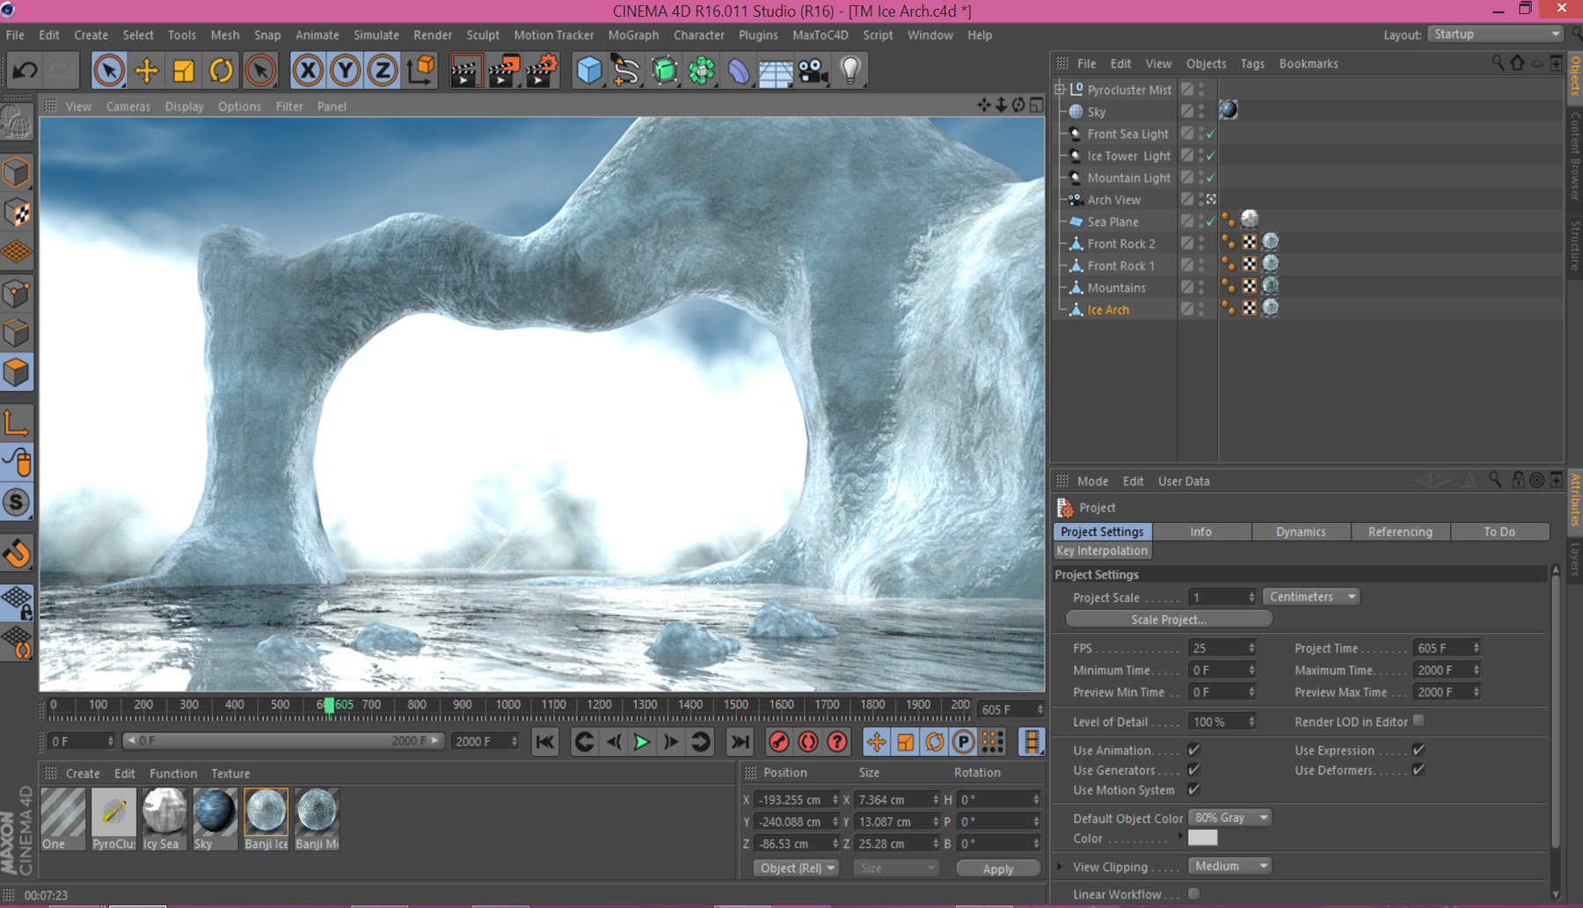The height and width of the screenshot is (908, 1583).
Task: Open Object Manager Tags menu
Action: (1252, 64)
